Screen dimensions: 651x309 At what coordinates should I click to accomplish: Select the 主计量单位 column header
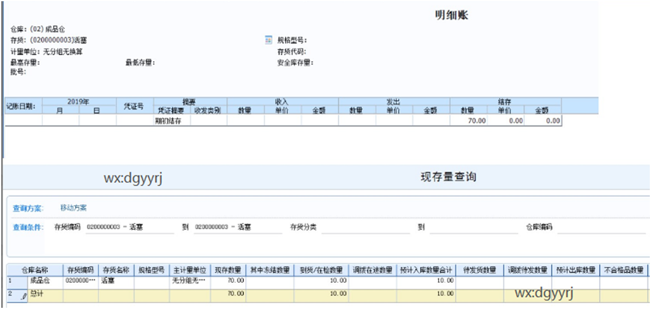point(190,270)
